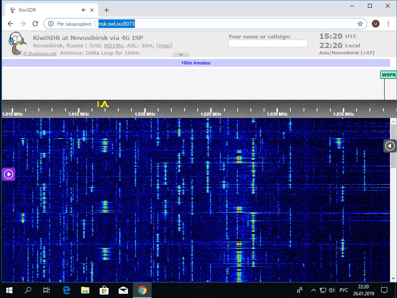Collapse the top bar with the down arrow

pyautogui.click(x=181, y=55)
